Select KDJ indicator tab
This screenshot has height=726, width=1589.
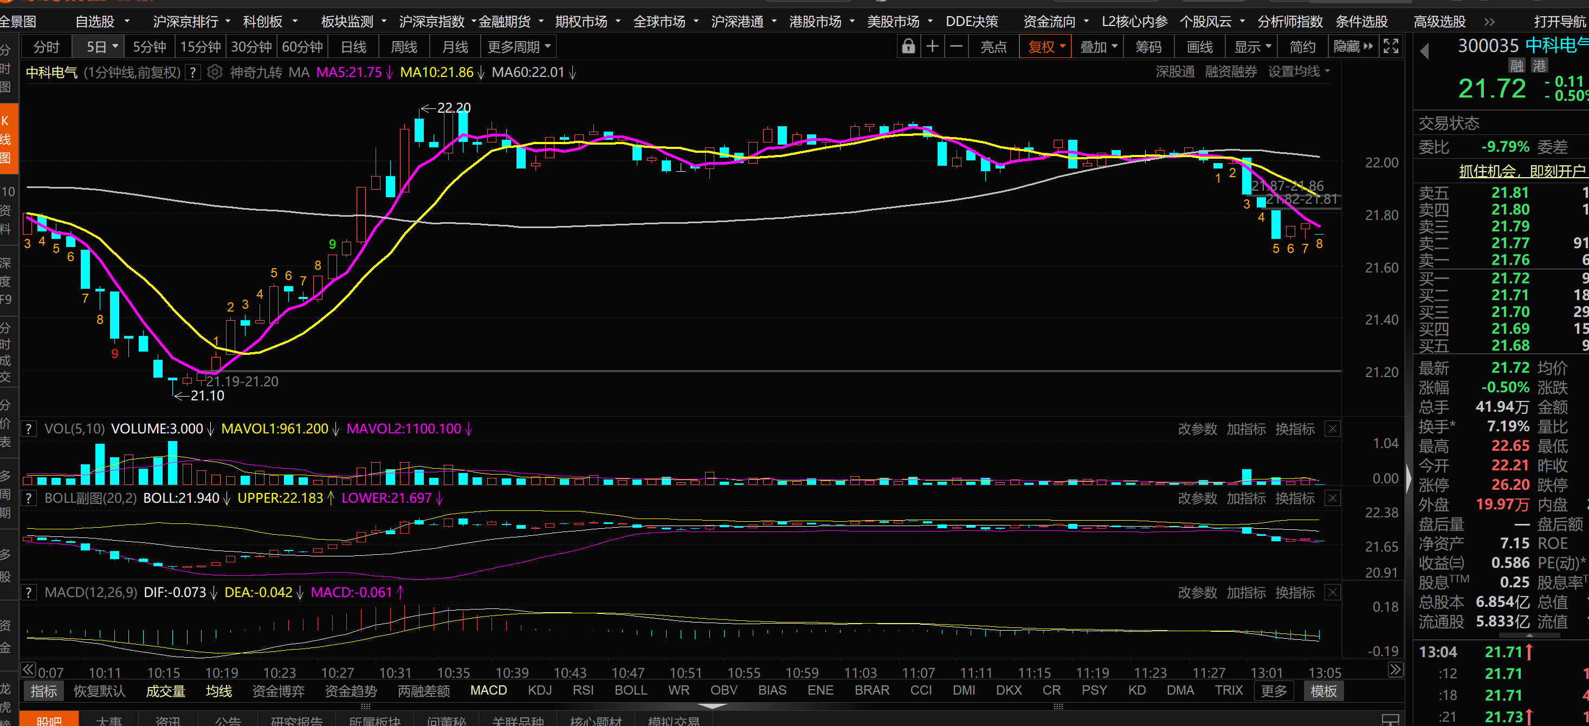click(x=540, y=690)
